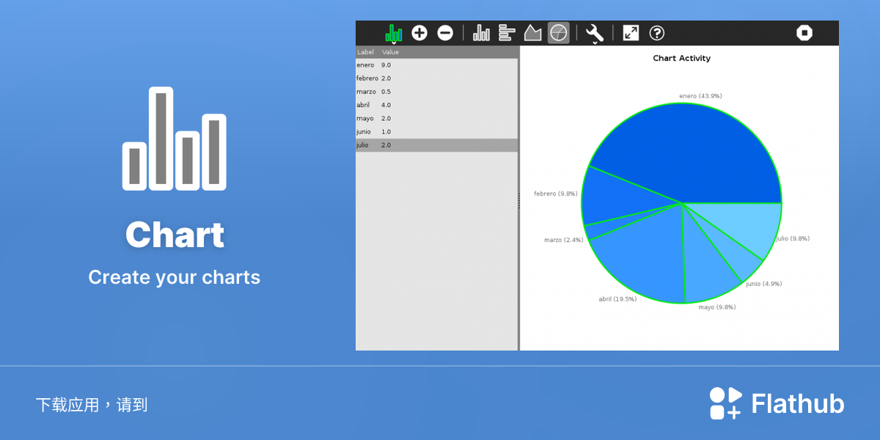Click the Flathub logo
Screen dimensions: 880x440
[777, 403]
